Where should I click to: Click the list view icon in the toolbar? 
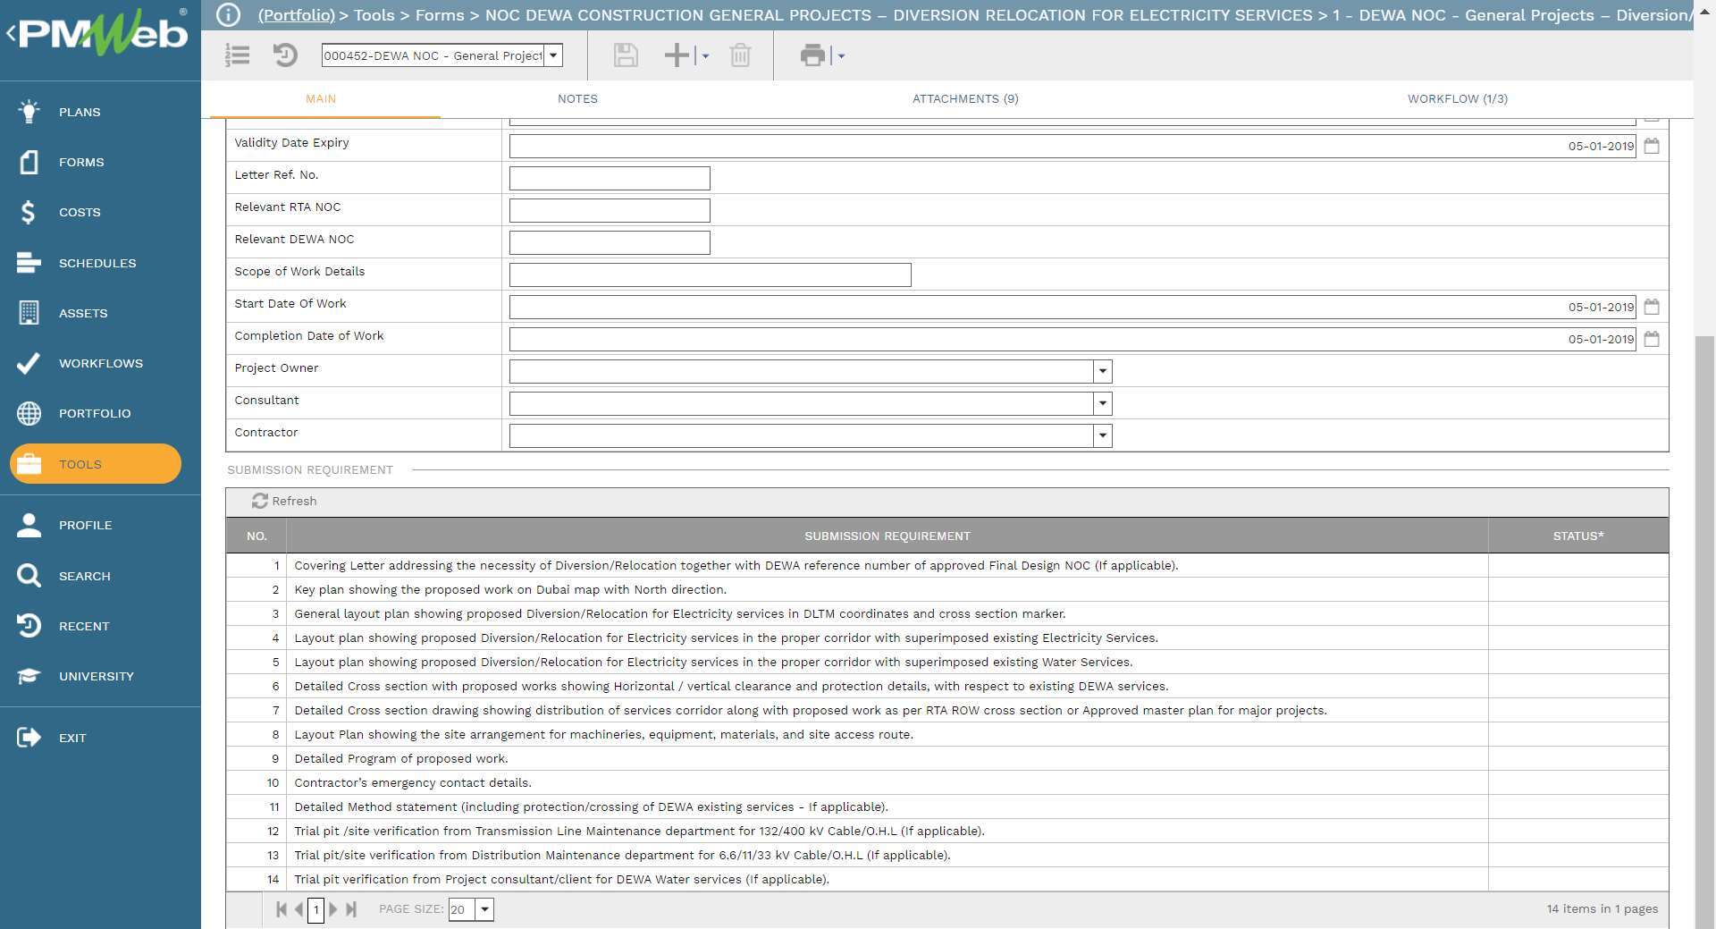(237, 55)
